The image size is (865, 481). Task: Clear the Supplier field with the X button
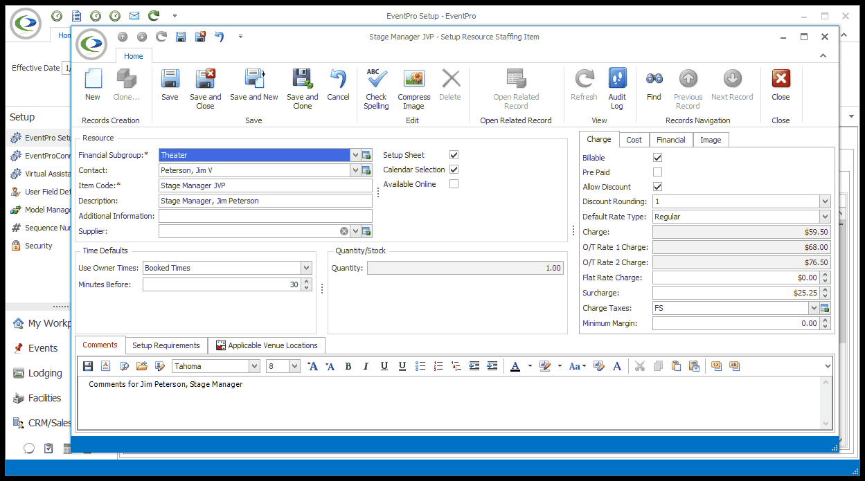click(344, 231)
